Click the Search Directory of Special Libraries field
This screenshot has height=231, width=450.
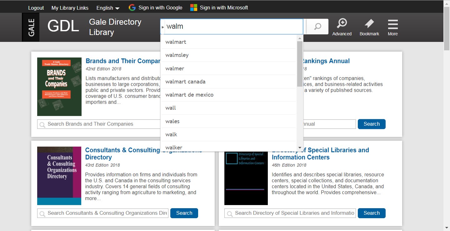pos(290,213)
